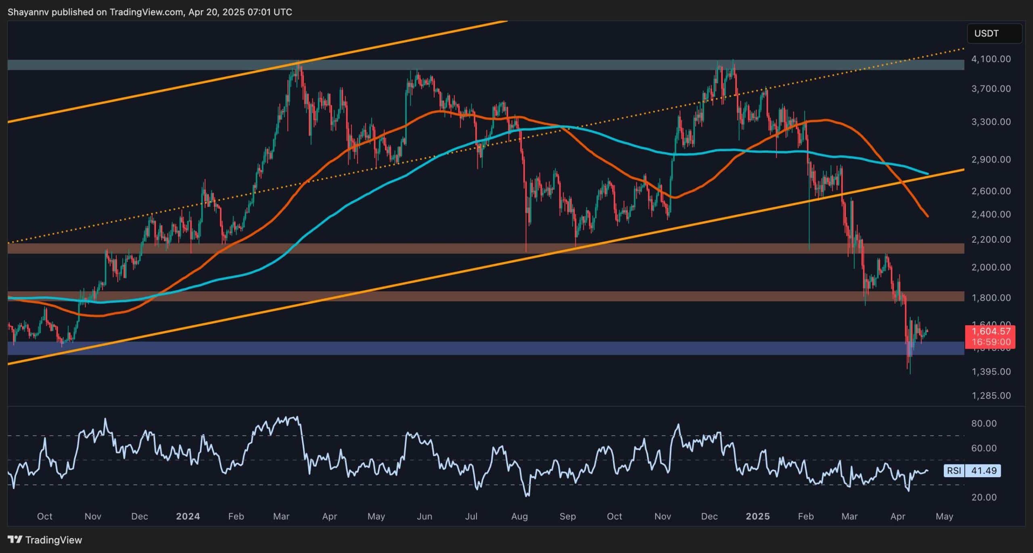Open the USDT currency selector
Image resolution: width=1033 pixels, height=553 pixels.
994,33
